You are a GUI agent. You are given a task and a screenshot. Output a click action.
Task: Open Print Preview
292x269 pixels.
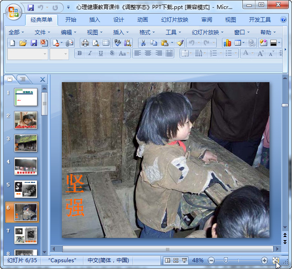pyautogui.click(x=96, y=43)
